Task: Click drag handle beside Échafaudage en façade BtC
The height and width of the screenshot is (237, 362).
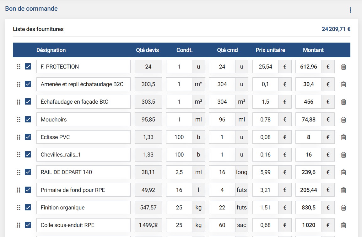Action: (x=19, y=102)
